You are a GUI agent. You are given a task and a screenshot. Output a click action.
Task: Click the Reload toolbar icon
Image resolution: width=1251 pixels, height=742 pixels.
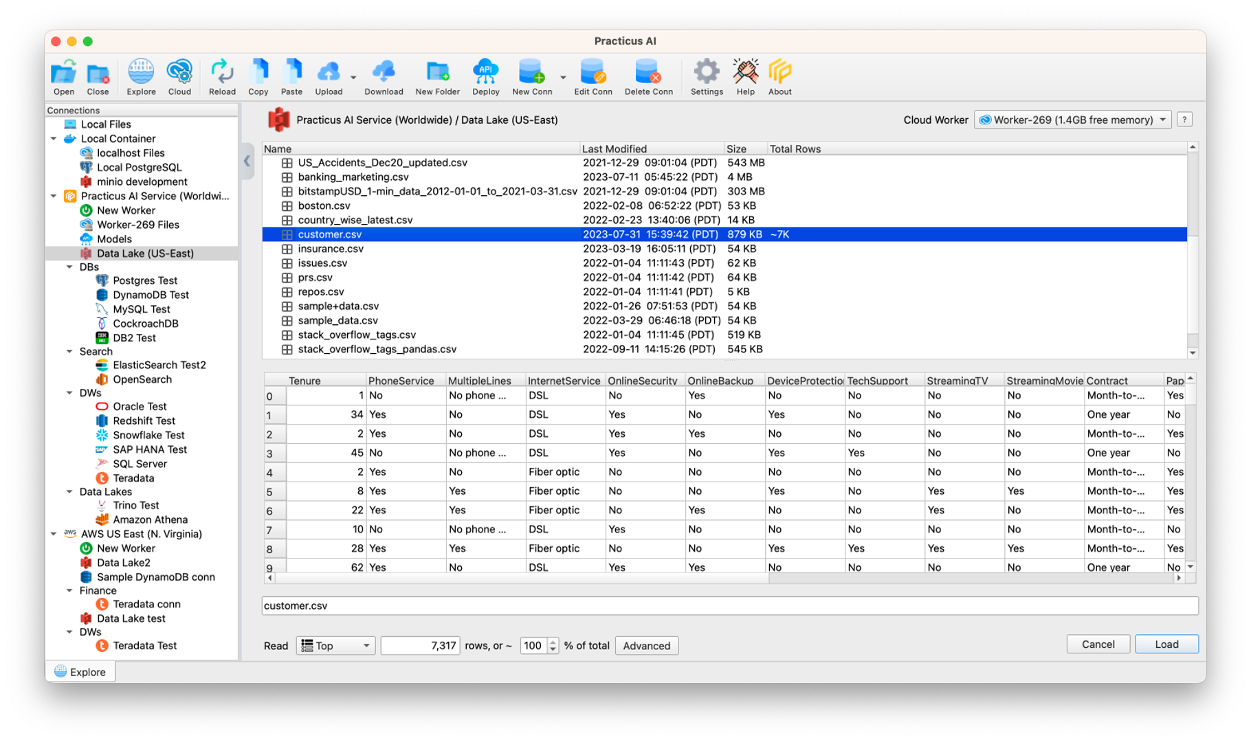(x=221, y=73)
